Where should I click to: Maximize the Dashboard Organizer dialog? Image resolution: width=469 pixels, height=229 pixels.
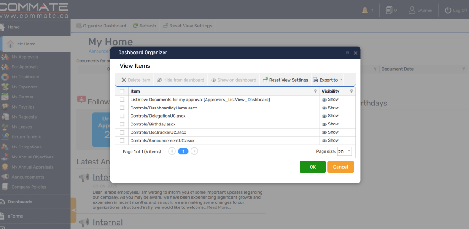347,53
